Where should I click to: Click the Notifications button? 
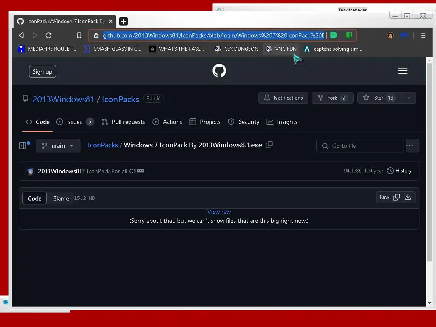(283, 98)
